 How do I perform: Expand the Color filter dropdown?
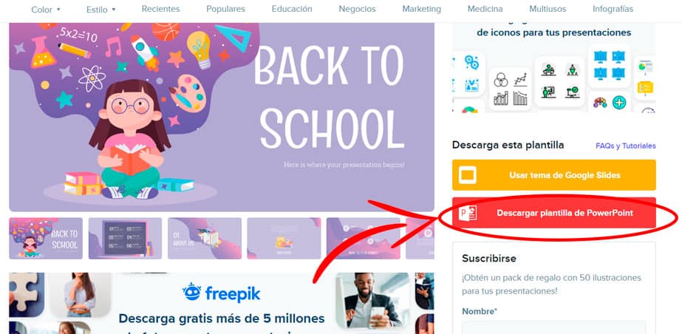(x=46, y=9)
